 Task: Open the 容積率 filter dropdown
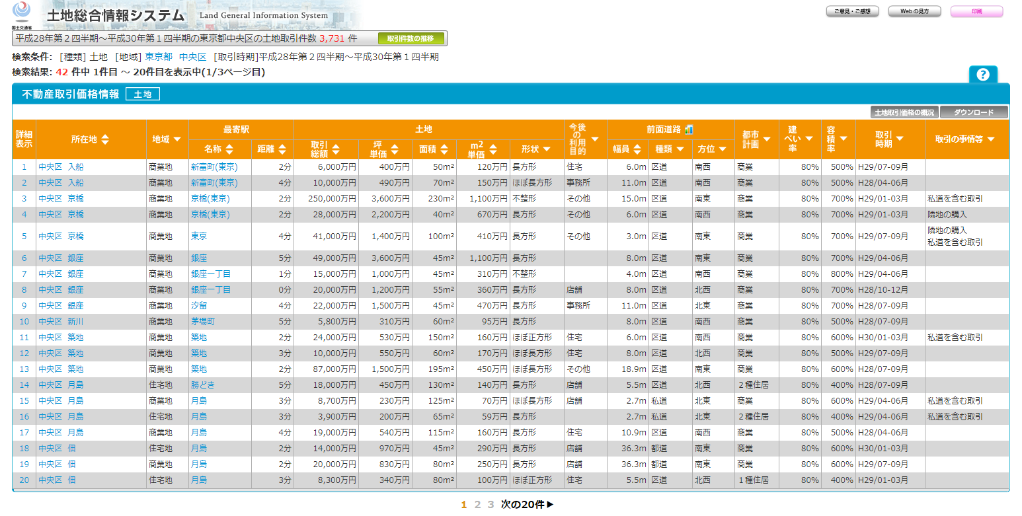pos(844,138)
